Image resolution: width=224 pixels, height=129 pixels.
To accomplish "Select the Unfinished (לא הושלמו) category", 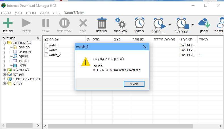I will [x=21, y=70].
